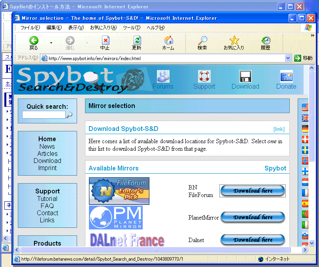
Task: Open the Imprint sidebar link
Action: pos(47,168)
